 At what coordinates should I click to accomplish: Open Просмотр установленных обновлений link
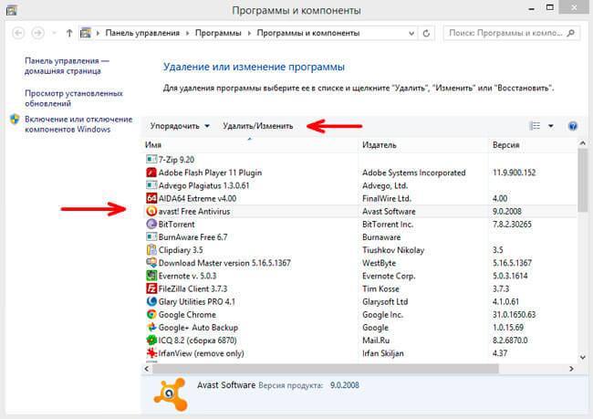coord(74,98)
